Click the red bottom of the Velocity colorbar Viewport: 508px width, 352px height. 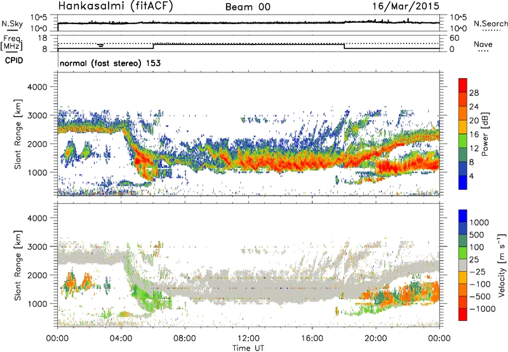coord(463,315)
